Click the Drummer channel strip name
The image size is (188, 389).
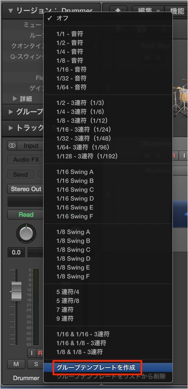pos(26,378)
